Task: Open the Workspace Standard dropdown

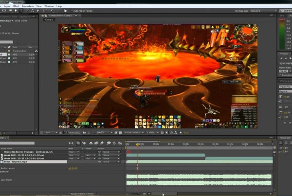Action: point(263,11)
